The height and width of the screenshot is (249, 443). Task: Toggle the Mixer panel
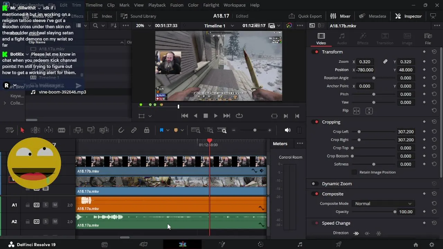coord(340,16)
